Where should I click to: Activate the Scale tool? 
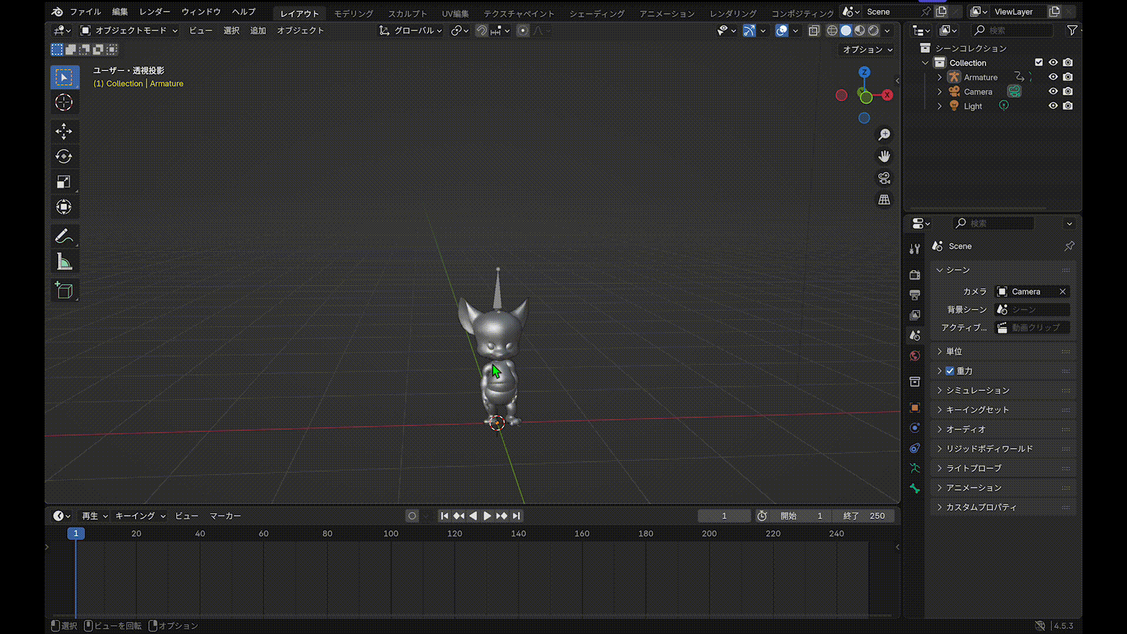tap(63, 181)
